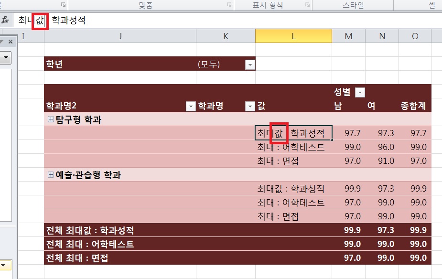The image size is (442, 279).
Task: Open the 학과명2 filter dropdown
Action: pos(191,106)
